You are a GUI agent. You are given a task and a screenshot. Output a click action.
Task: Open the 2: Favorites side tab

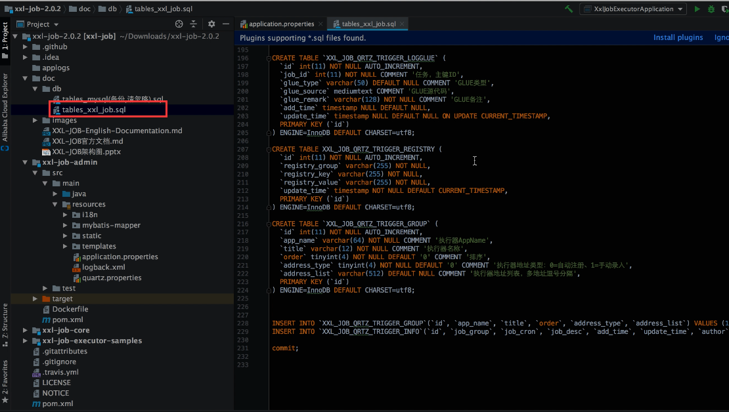(5, 380)
